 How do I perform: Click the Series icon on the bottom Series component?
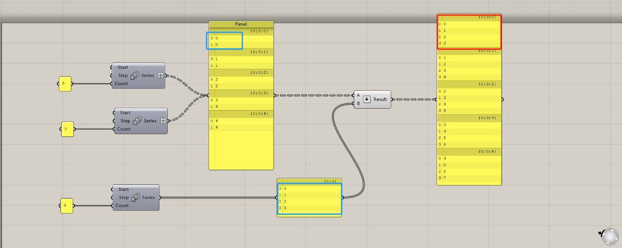[136, 198]
